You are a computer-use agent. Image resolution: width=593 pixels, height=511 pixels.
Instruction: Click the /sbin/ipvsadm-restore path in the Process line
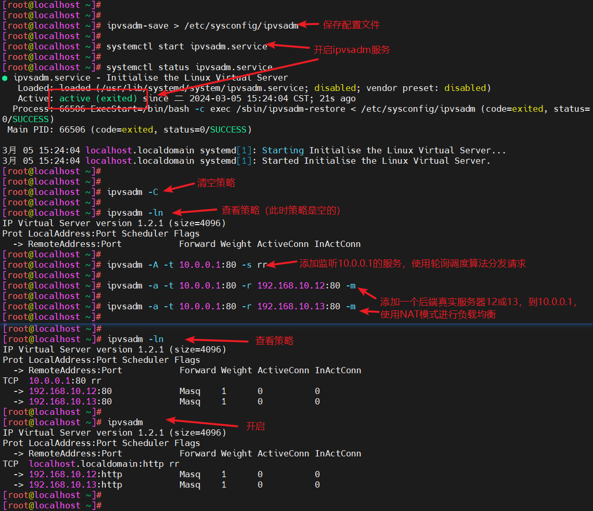291,109
